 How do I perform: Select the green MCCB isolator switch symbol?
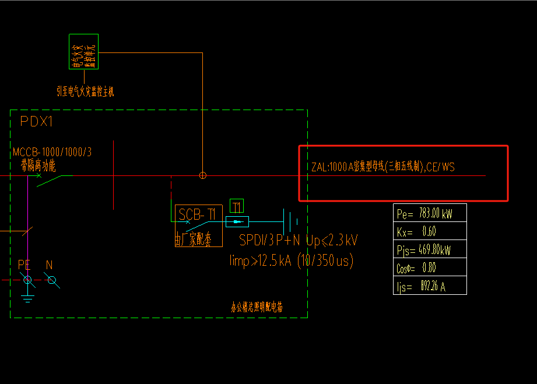pyautogui.click(x=51, y=180)
